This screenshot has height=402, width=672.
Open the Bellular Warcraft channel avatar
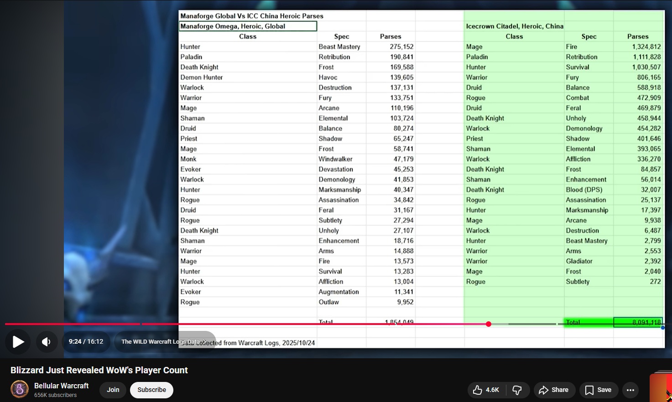coord(20,389)
